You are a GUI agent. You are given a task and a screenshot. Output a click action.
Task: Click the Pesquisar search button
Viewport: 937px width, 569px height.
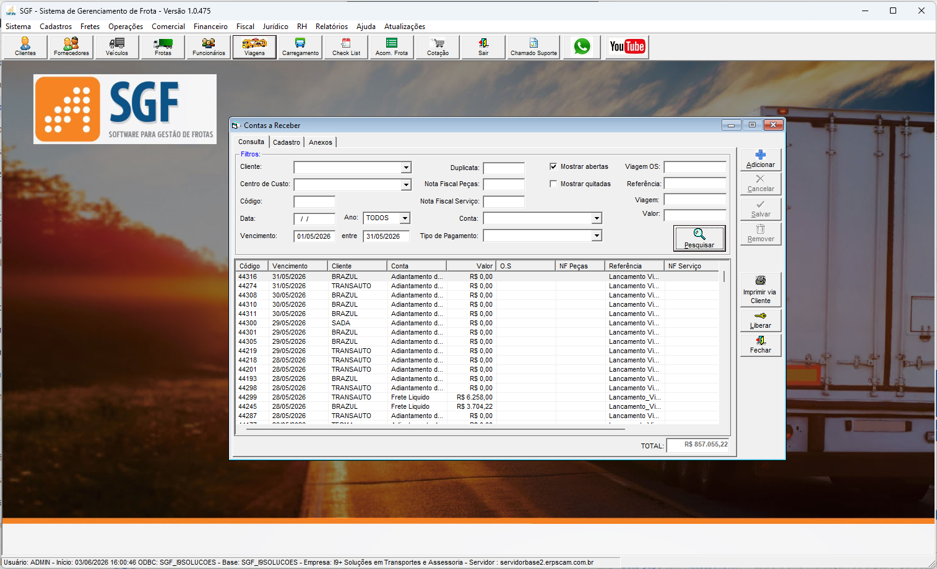[699, 238]
